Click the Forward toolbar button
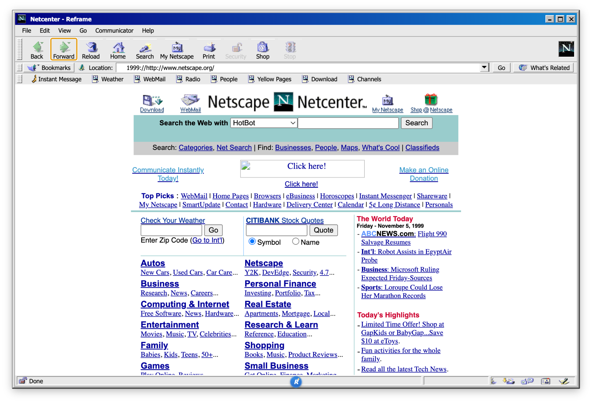The width and height of the screenshot is (592, 403). pyautogui.click(x=64, y=50)
